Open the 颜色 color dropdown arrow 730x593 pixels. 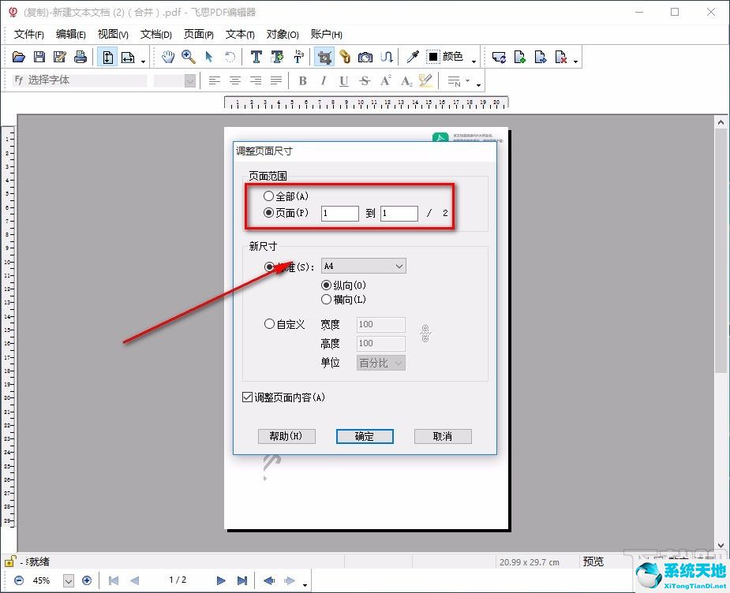(474, 59)
